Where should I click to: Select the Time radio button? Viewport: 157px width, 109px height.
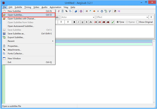pos(118,22)
